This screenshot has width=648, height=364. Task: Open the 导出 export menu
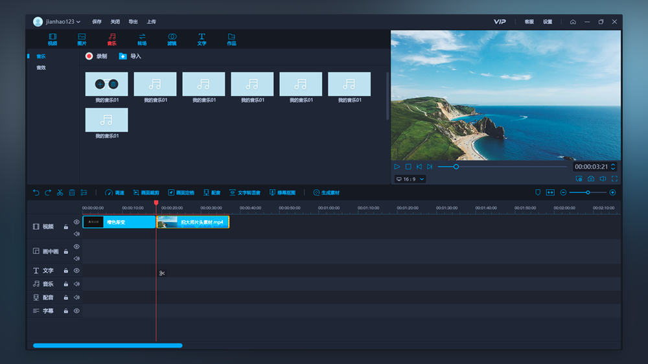(x=133, y=21)
